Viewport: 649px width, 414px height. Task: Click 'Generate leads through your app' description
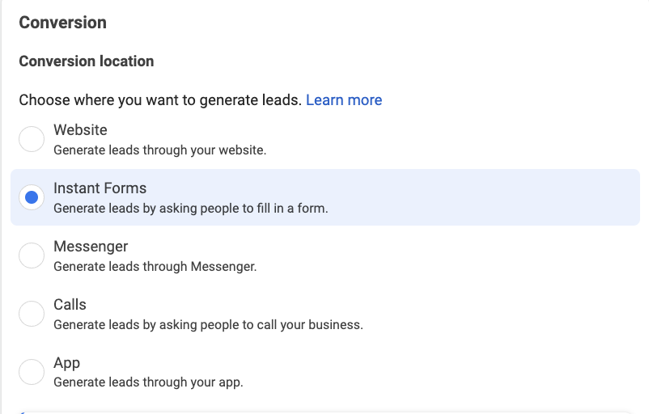[148, 383]
